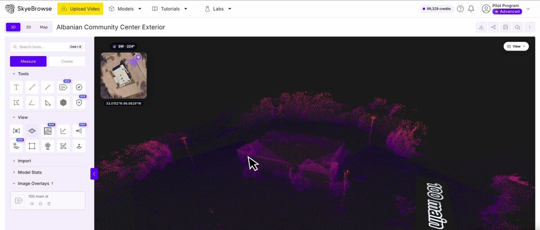Select the polygon area tool

point(16,103)
